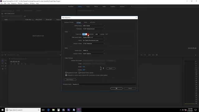Open Microsoft Edge from the taskbar

tap(49, 110)
